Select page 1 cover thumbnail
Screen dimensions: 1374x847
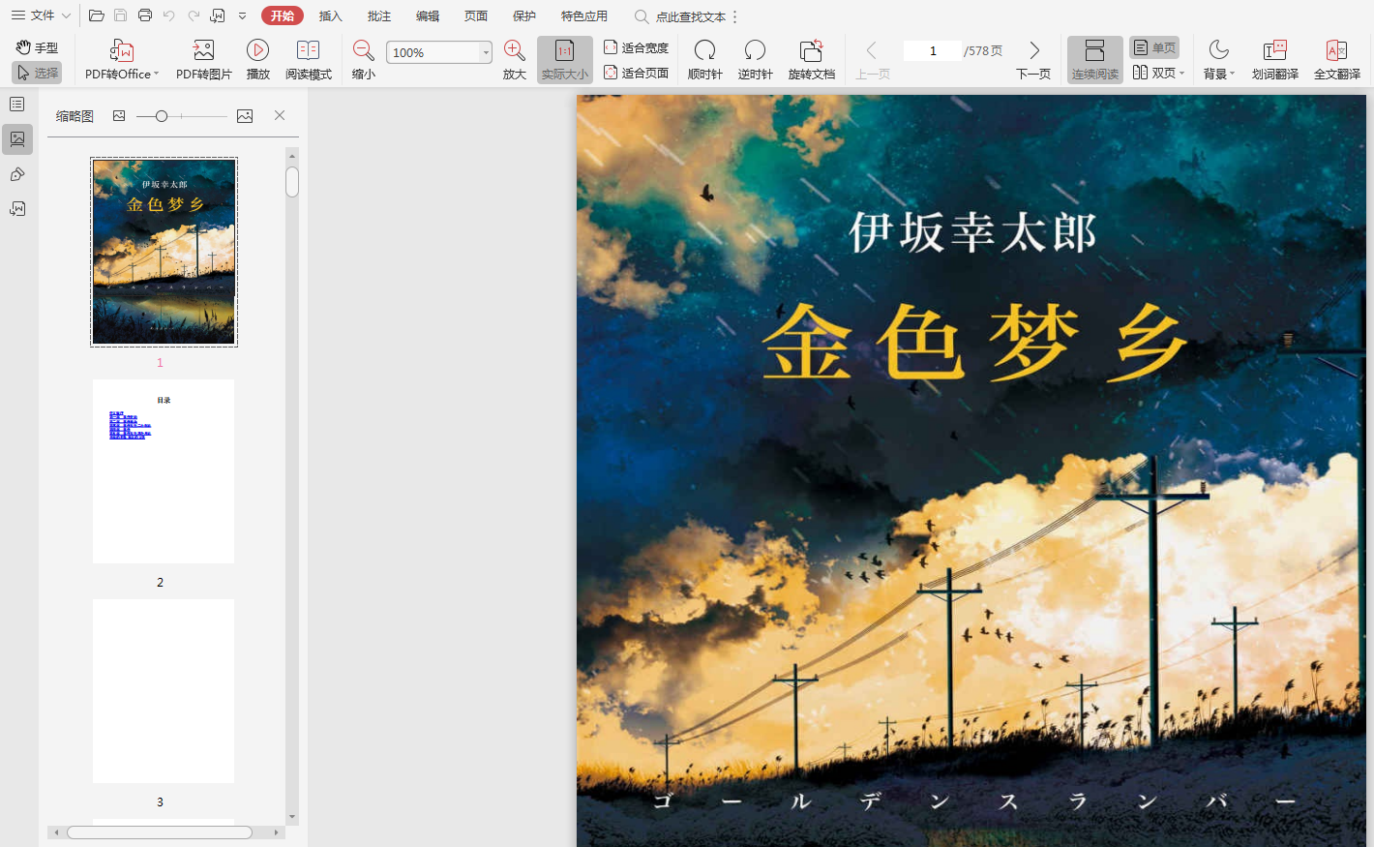coord(164,252)
